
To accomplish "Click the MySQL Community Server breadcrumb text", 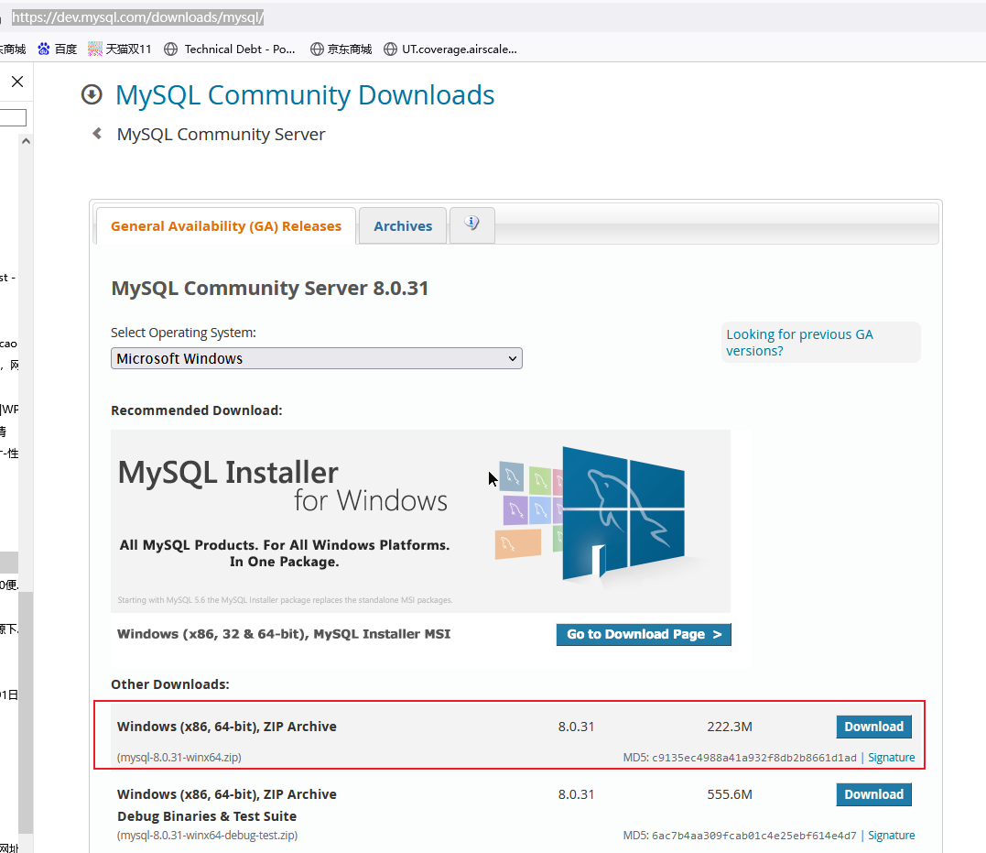I will [221, 134].
